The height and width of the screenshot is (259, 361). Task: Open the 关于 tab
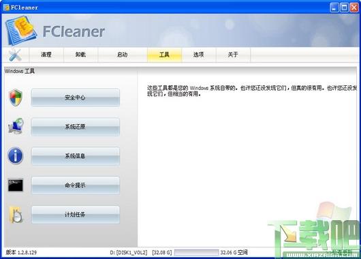tap(233, 55)
